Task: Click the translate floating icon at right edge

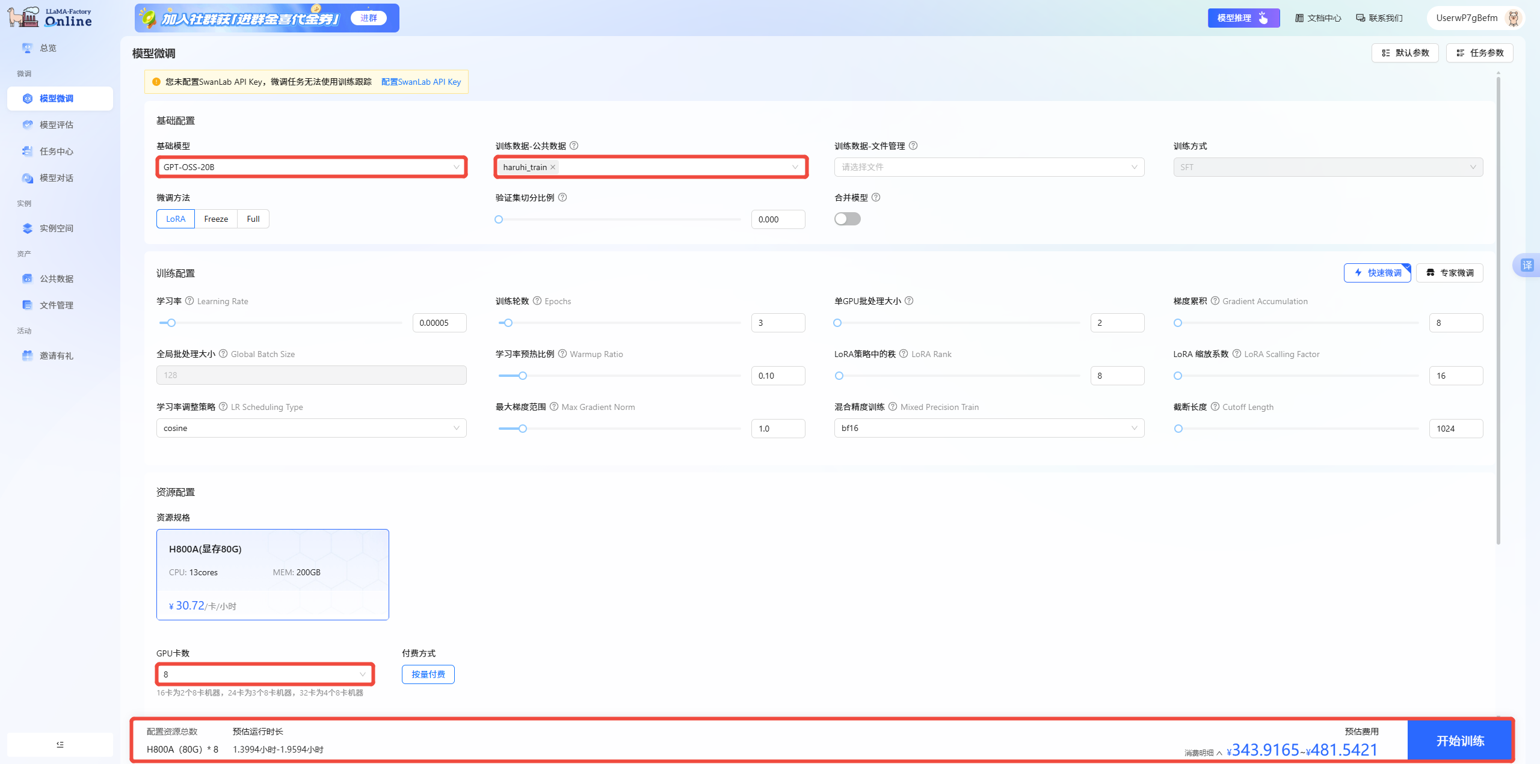Action: (1527, 265)
